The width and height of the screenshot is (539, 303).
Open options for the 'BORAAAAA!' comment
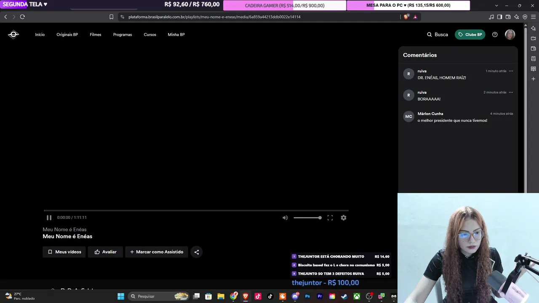(x=511, y=92)
